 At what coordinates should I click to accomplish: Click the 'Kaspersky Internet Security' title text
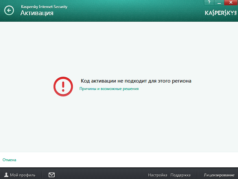(x=44, y=7)
